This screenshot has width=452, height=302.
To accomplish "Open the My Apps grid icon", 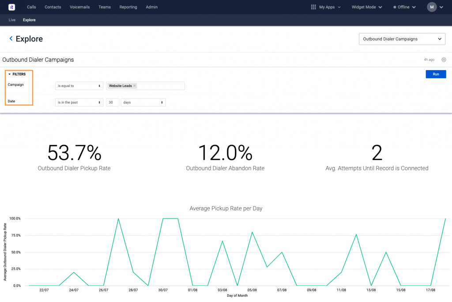I will (x=313, y=7).
